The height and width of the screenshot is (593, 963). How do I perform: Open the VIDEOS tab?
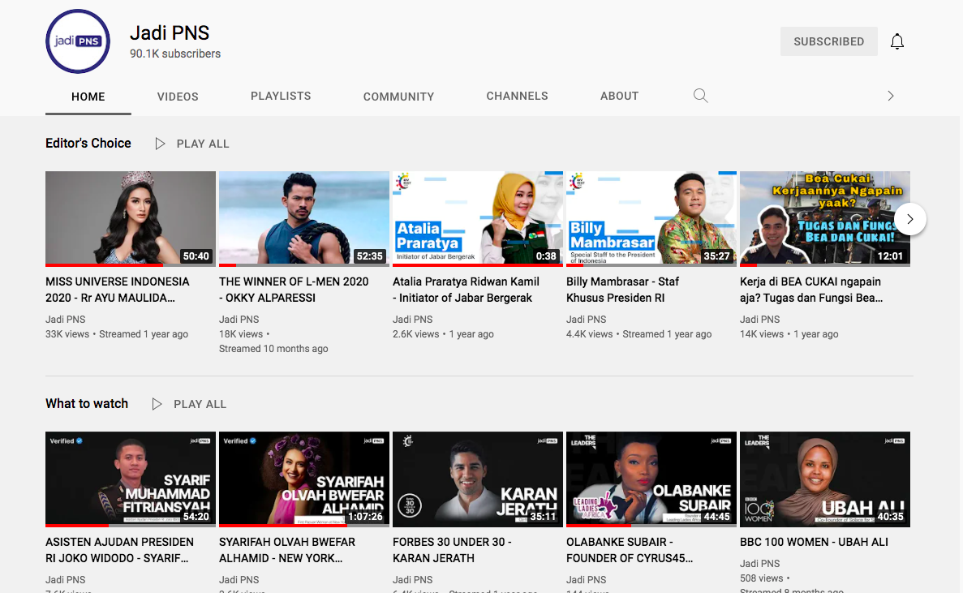(x=178, y=97)
